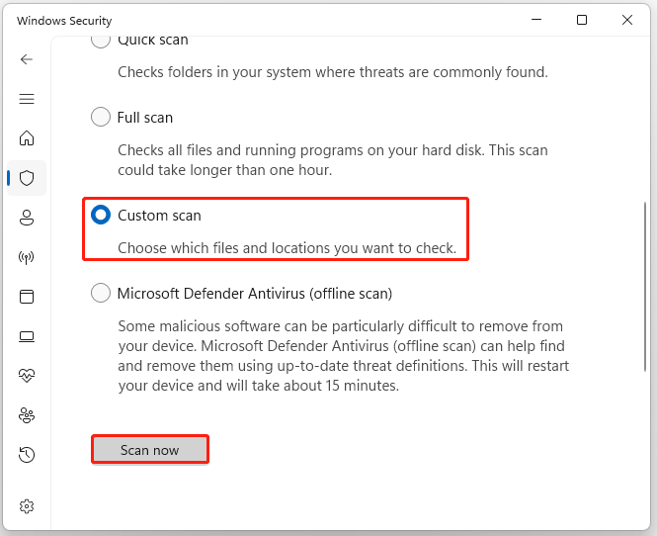Image resolution: width=657 pixels, height=536 pixels.
Task: Go back with the back arrow
Action: 27,59
